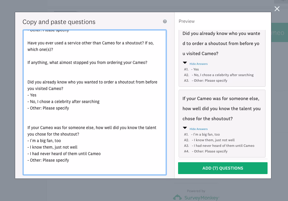Click text 'Have you ever used a service'

tap(91, 46)
